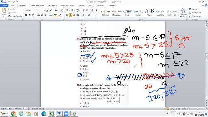Align text to the left
208x117 pixels.
(x=67, y=15)
